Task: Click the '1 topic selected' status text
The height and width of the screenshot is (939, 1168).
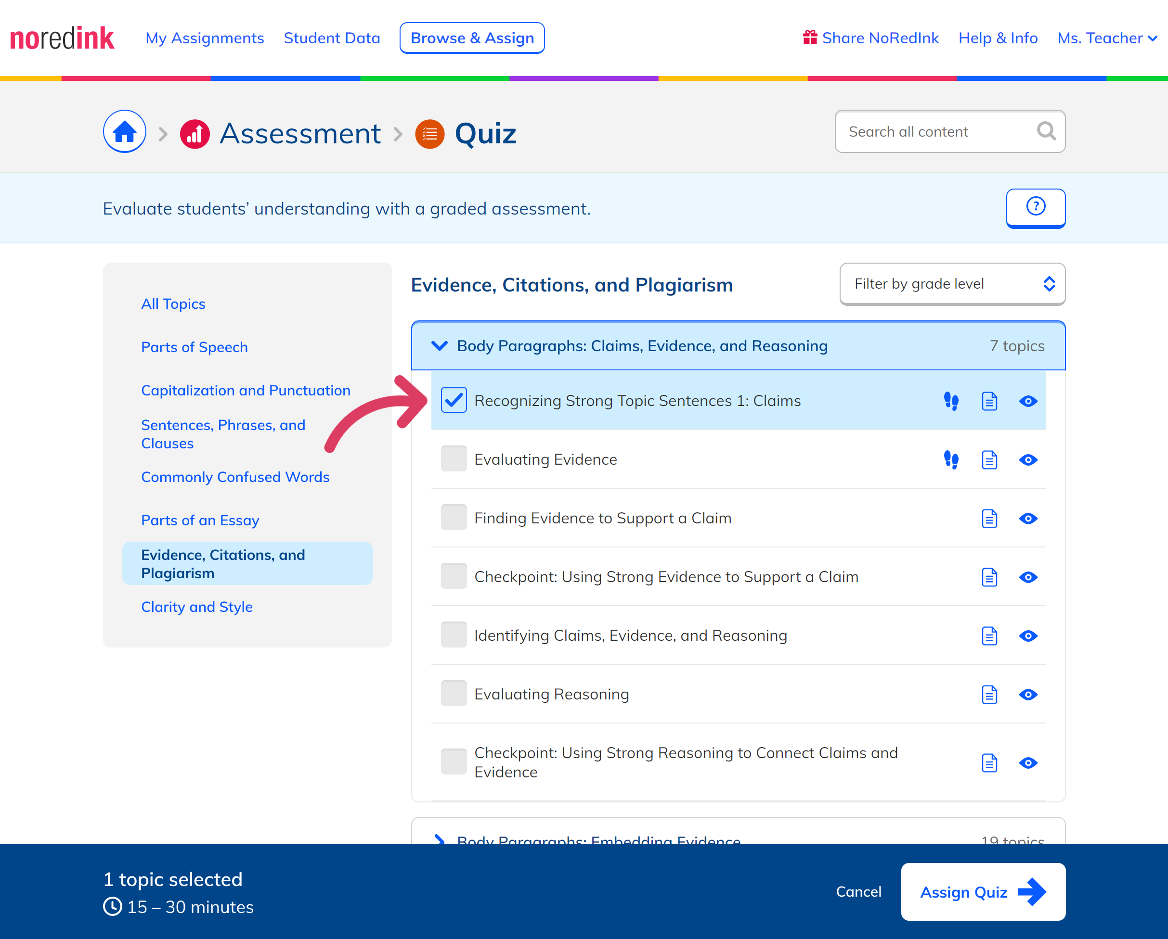Action: point(172,879)
